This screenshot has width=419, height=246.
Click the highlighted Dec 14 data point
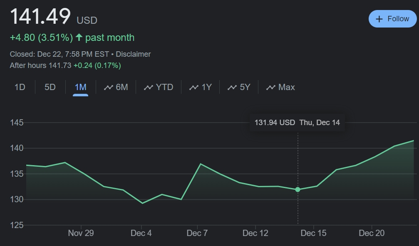pyautogui.click(x=298, y=190)
